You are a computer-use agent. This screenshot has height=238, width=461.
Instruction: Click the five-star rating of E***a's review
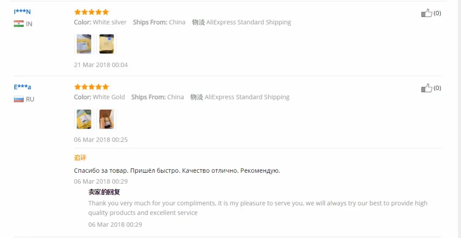(x=92, y=87)
